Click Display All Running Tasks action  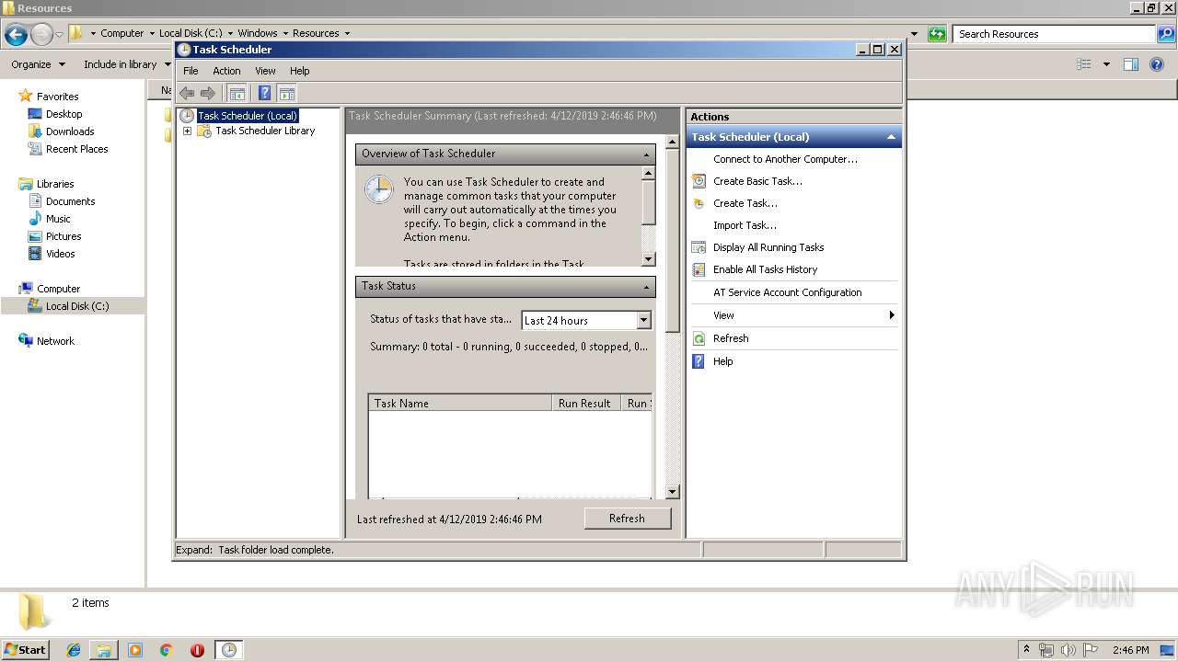pyautogui.click(x=768, y=247)
